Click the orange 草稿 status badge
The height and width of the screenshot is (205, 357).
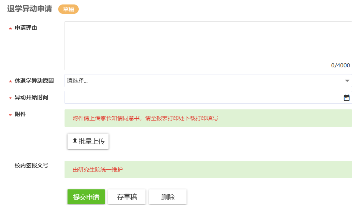pos(68,9)
